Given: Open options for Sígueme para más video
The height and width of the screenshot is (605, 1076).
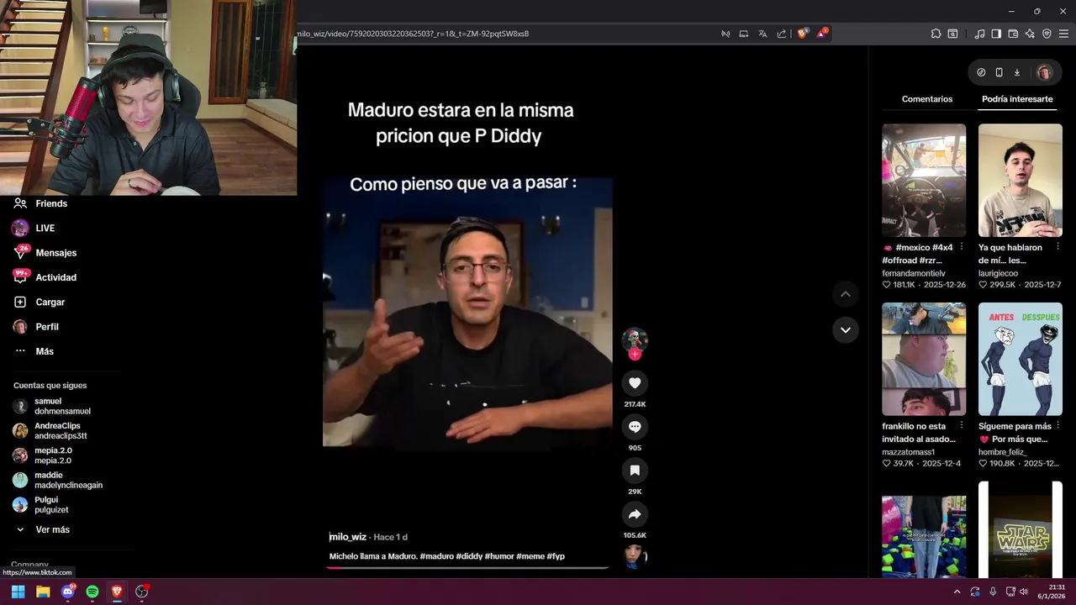Looking at the screenshot, I should click(1058, 426).
